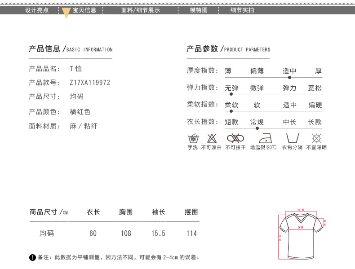This screenshot has width=355, height=269.
Task: Click the yellow triangle tab marker
Action: (66, 13)
